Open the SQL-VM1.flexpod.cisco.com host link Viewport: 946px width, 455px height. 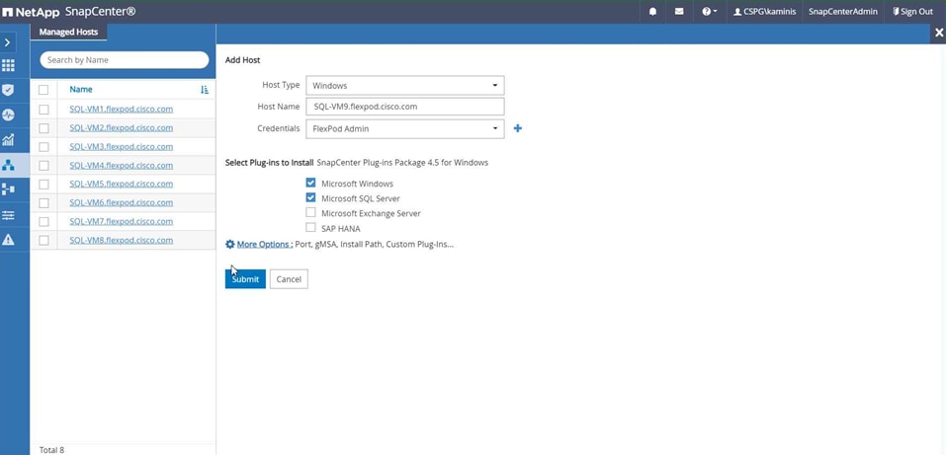pyautogui.click(x=122, y=110)
